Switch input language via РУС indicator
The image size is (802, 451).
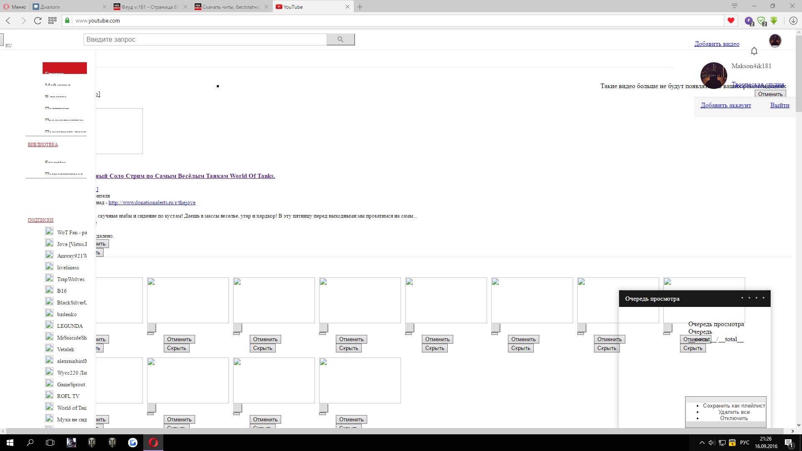(x=745, y=443)
